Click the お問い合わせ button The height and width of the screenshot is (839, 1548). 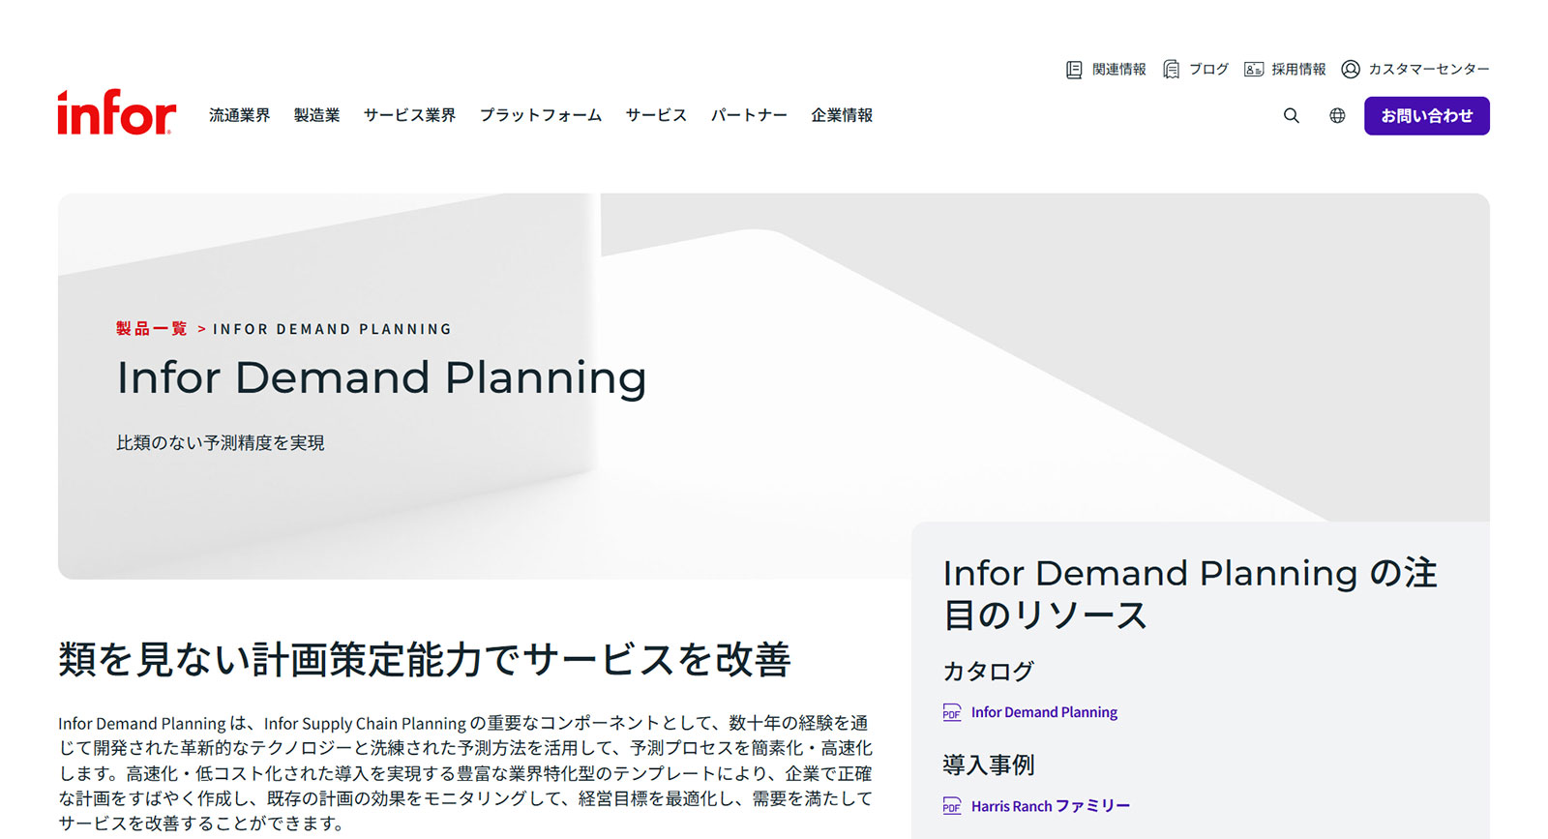coord(1426,116)
